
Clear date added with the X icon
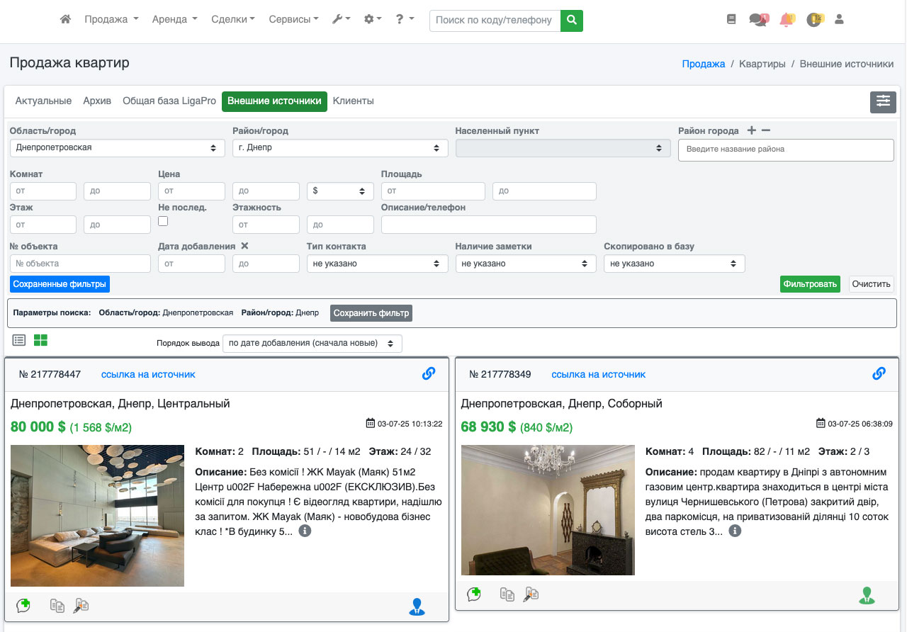click(244, 246)
